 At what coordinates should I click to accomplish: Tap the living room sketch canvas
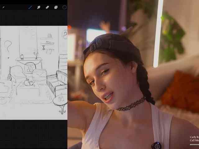[34, 73]
